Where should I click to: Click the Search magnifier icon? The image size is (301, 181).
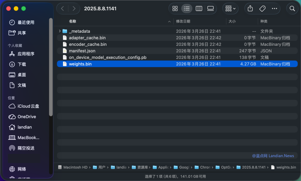[x=292, y=8]
